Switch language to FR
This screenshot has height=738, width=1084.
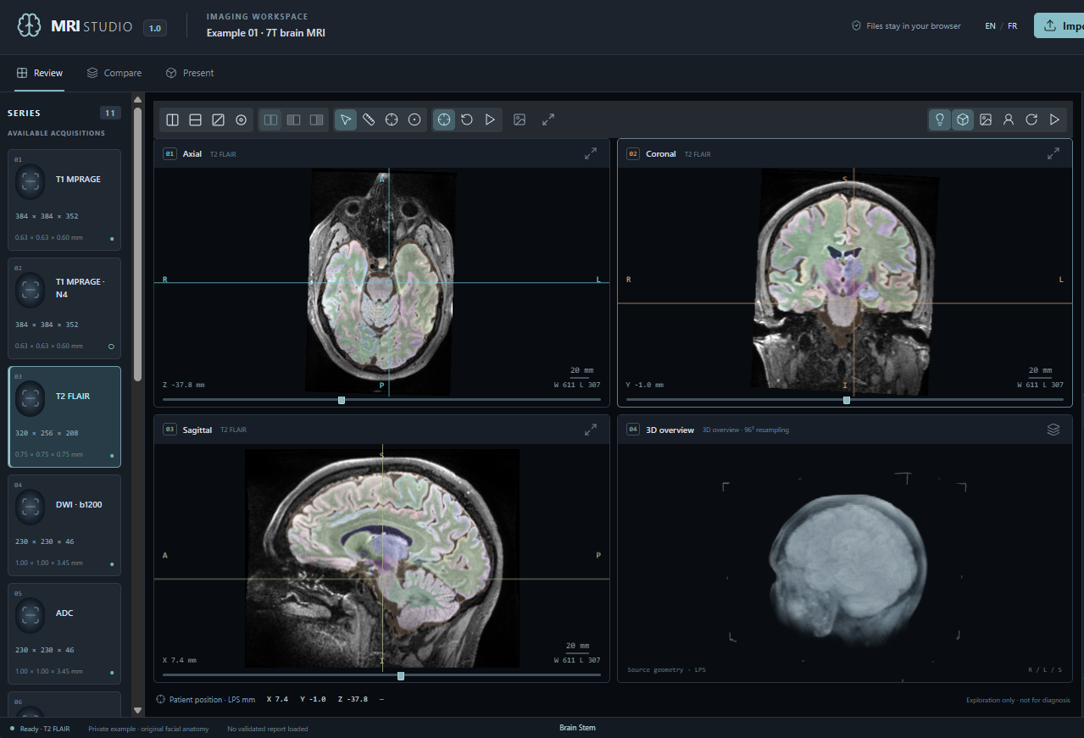click(x=1012, y=26)
